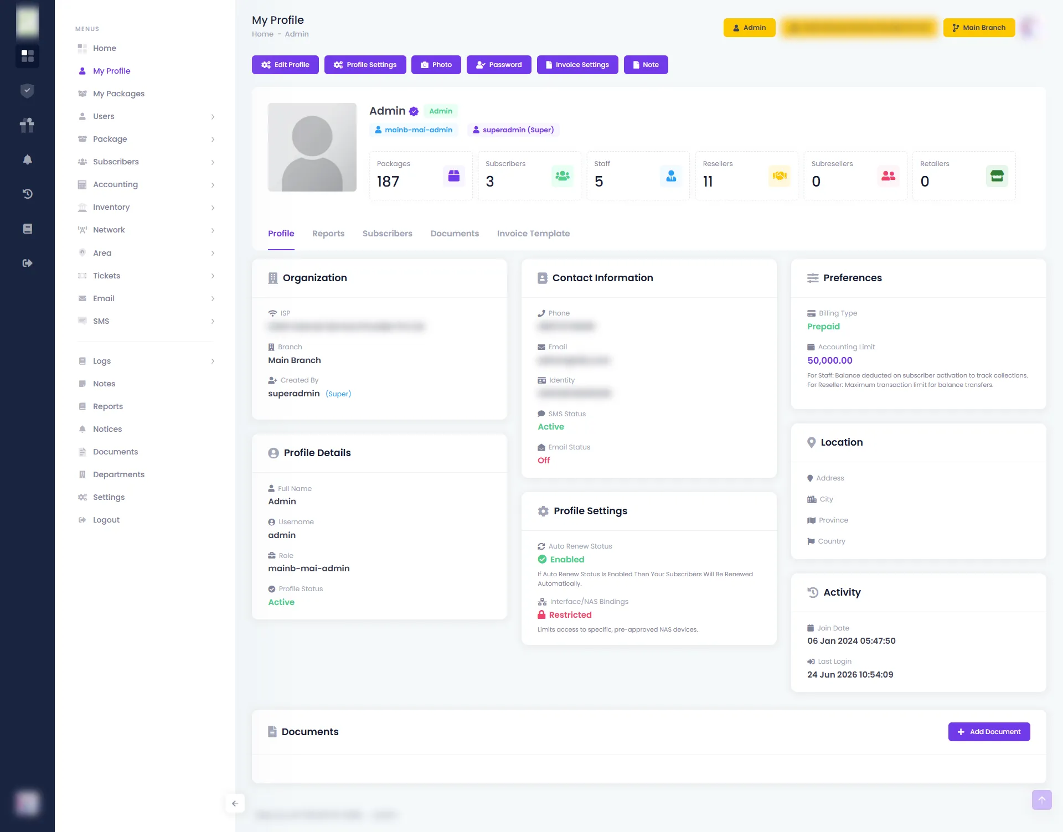Expand the Users menu
Image resolution: width=1063 pixels, height=832 pixels.
pos(146,116)
